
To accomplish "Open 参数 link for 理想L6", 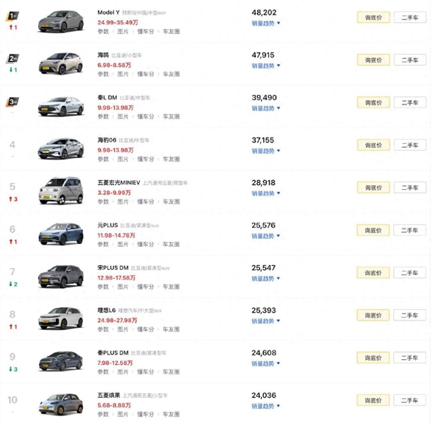I will click(103, 329).
